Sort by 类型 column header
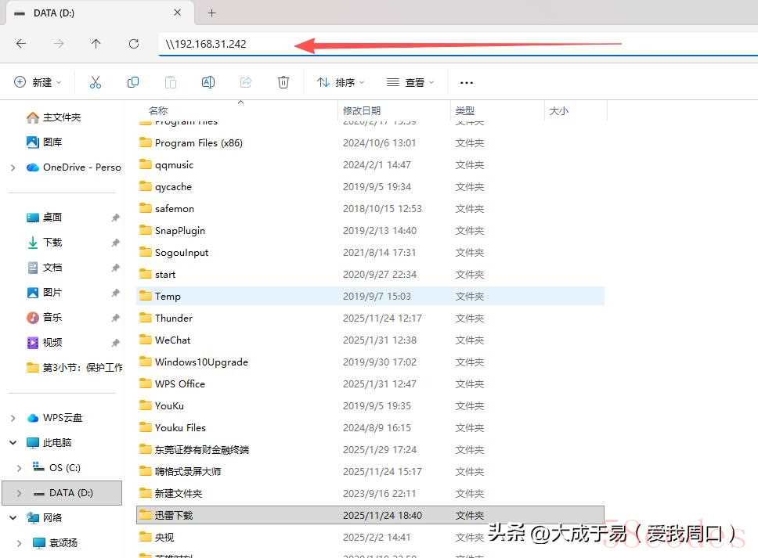This screenshot has height=558, width=758. [x=464, y=110]
